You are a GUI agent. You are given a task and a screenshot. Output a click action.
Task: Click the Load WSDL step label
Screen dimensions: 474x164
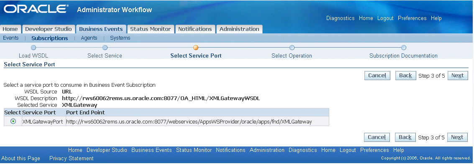pos(33,56)
